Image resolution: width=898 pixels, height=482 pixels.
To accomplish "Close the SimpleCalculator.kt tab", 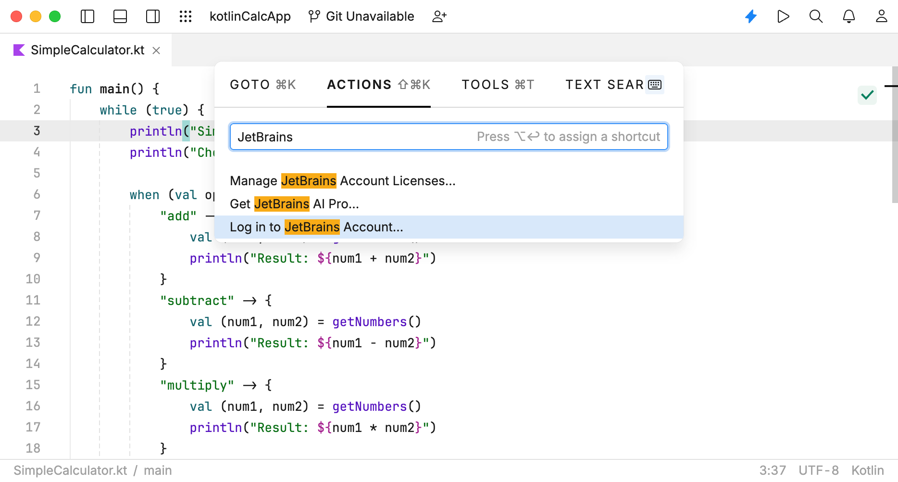I will tap(156, 50).
